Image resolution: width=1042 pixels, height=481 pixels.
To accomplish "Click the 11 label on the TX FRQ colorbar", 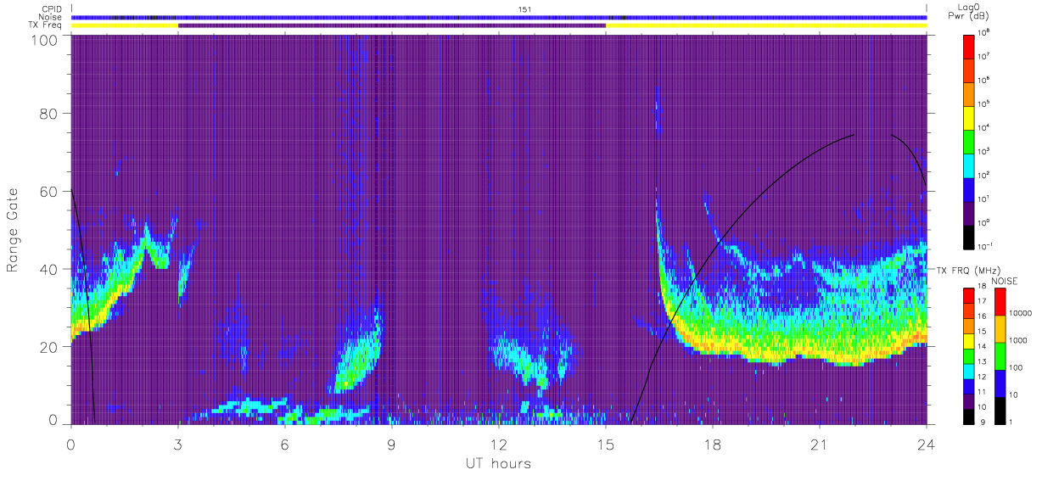I will pyautogui.click(x=983, y=394).
